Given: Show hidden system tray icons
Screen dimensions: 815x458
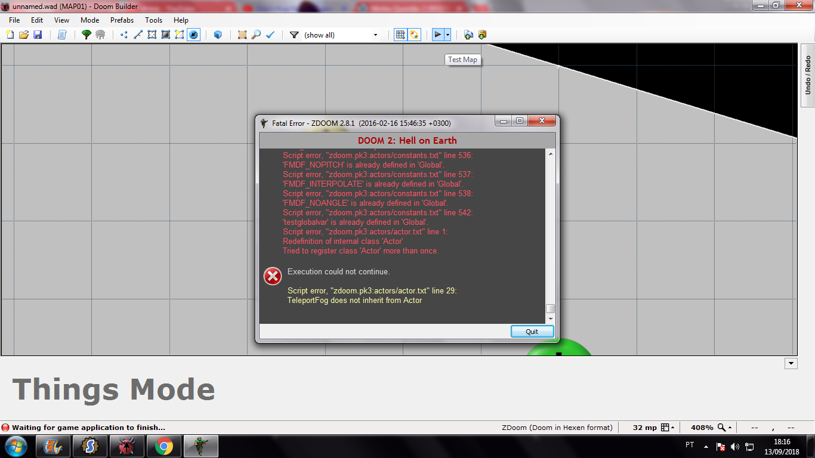Looking at the screenshot, I should 706,446.
